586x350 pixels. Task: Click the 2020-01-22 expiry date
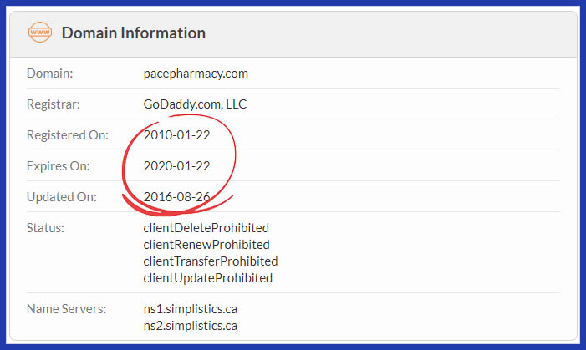(x=176, y=166)
